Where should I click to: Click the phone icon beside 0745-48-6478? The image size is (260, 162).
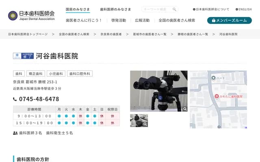[x=15, y=99]
